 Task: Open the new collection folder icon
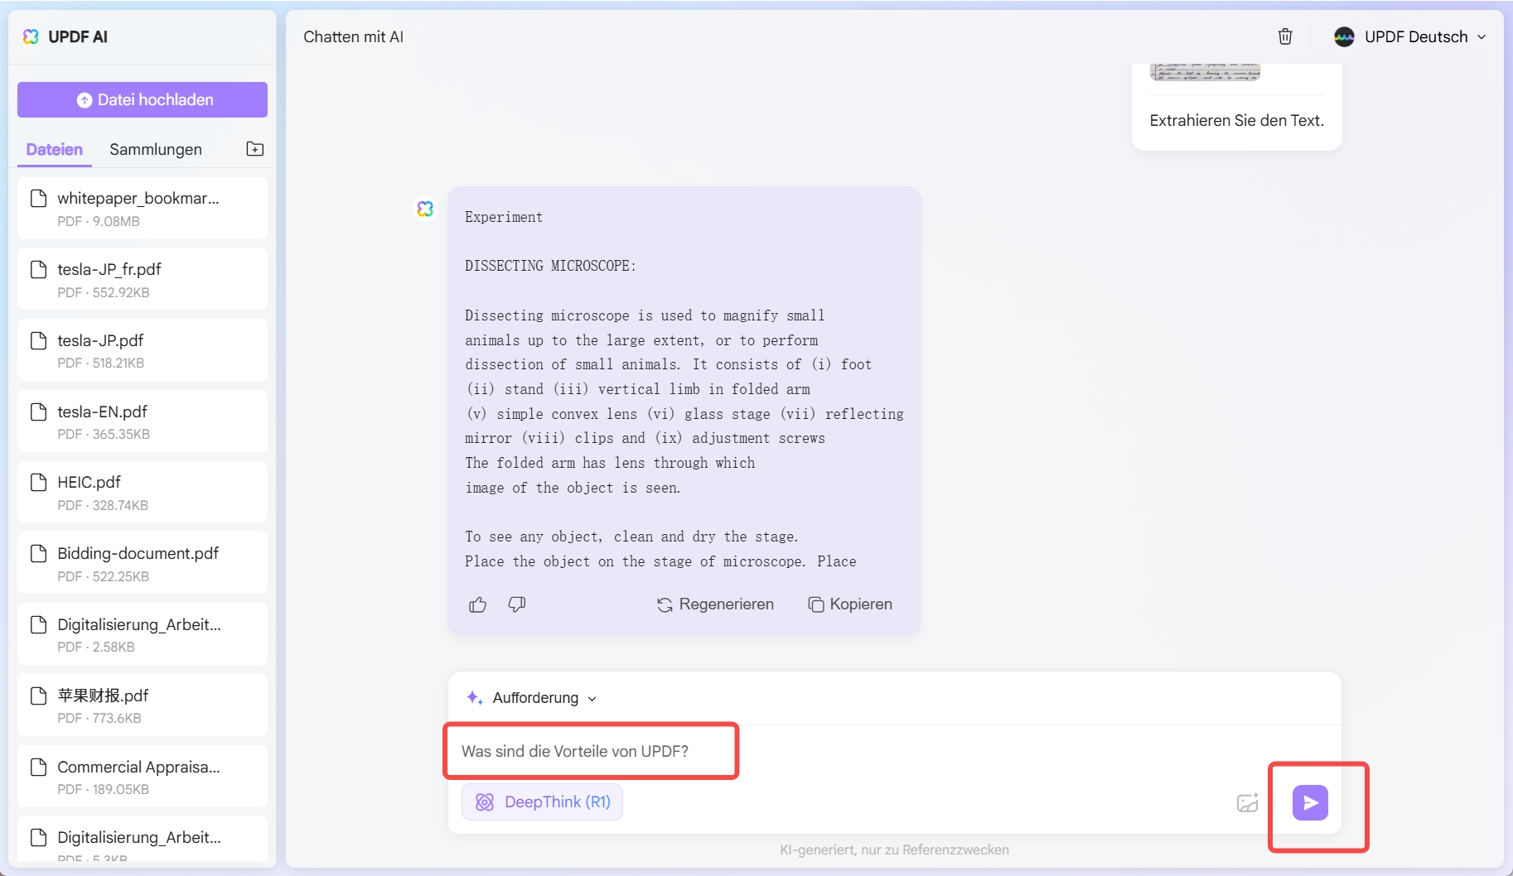pyautogui.click(x=255, y=149)
